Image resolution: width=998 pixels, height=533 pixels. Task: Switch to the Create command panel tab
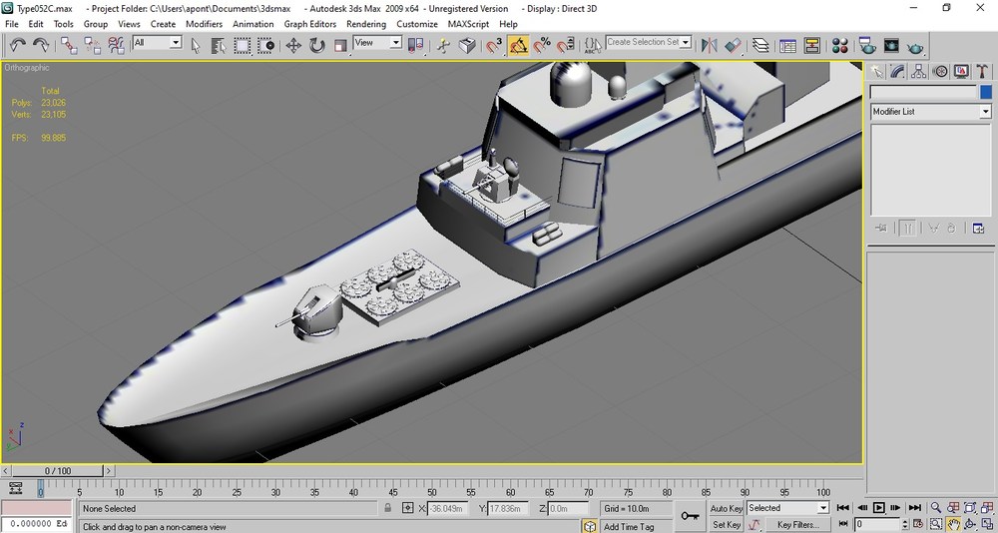[877, 71]
